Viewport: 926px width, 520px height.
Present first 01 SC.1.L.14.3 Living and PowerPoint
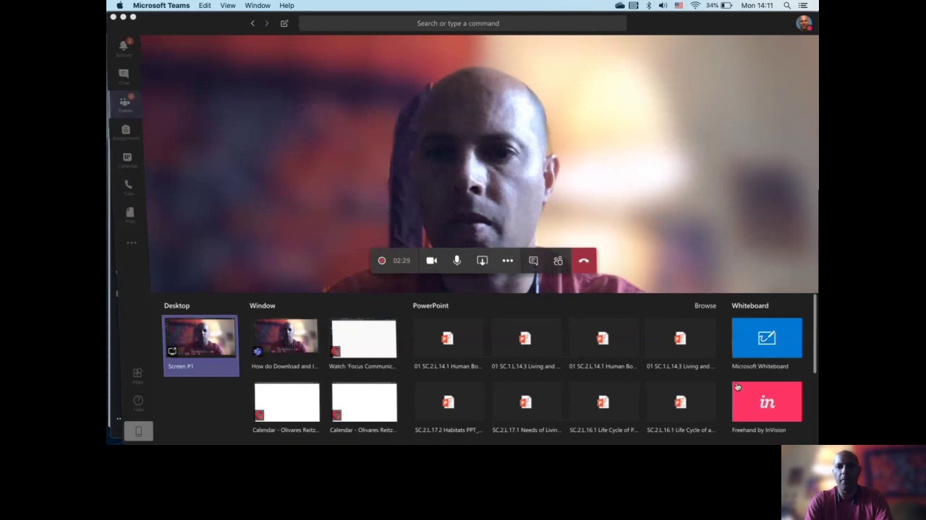click(526, 345)
